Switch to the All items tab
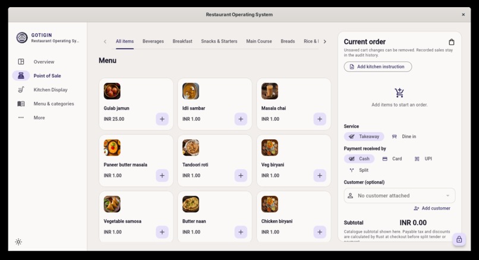The image size is (479, 260). 125,41
